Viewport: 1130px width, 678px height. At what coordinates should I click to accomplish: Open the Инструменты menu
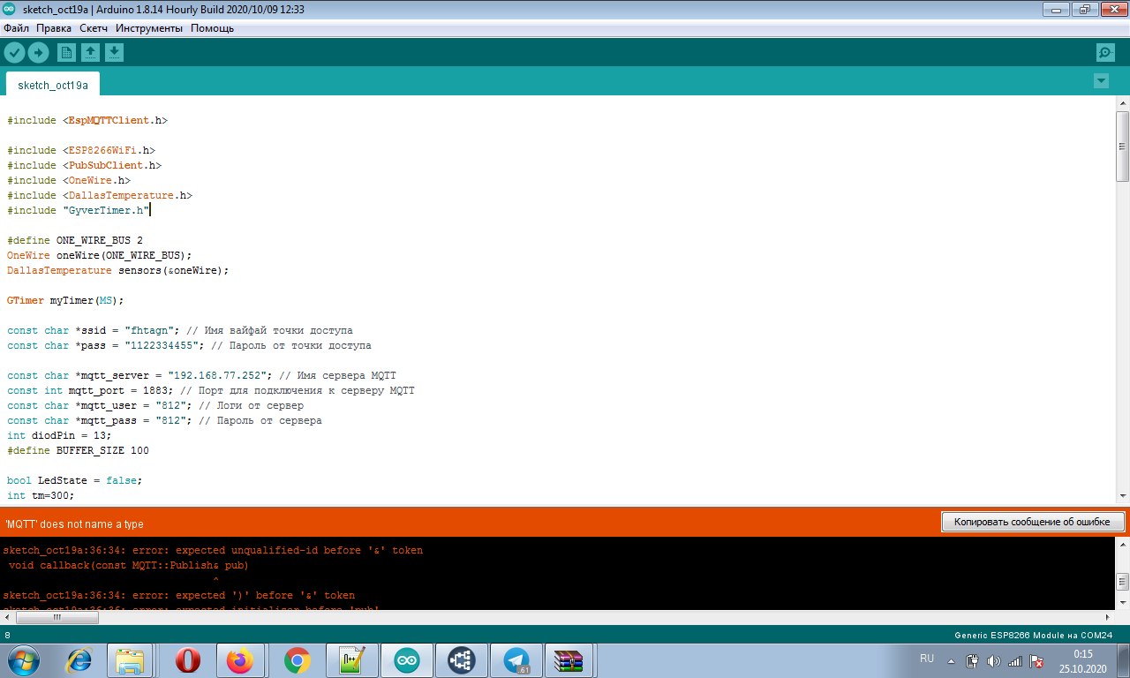(149, 28)
